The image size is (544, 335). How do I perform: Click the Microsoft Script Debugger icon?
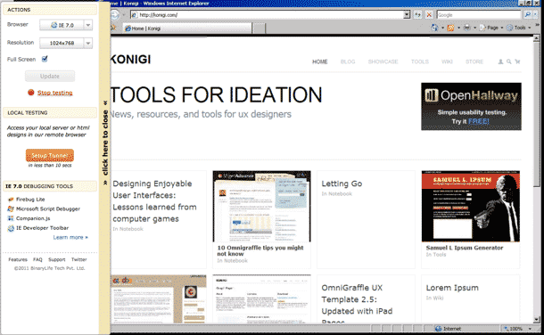[x=11, y=208]
